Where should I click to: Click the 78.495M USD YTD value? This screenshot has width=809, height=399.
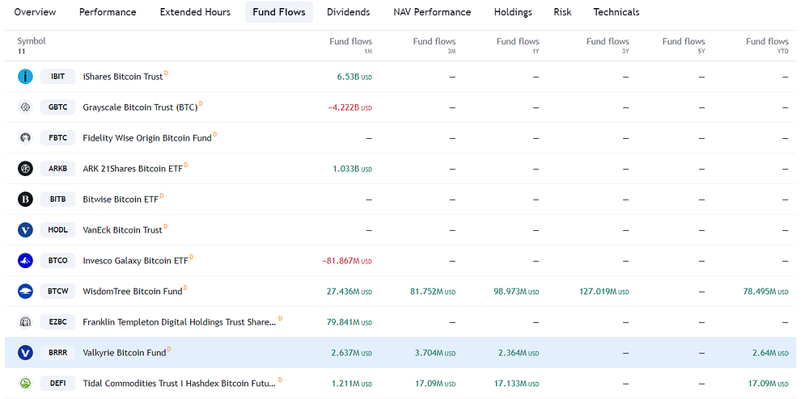pyautogui.click(x=765, y=292)
